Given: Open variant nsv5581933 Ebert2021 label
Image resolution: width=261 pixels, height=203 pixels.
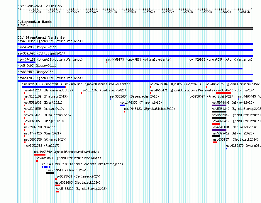Looking at the screenshot, I should [x=43, y=103].
